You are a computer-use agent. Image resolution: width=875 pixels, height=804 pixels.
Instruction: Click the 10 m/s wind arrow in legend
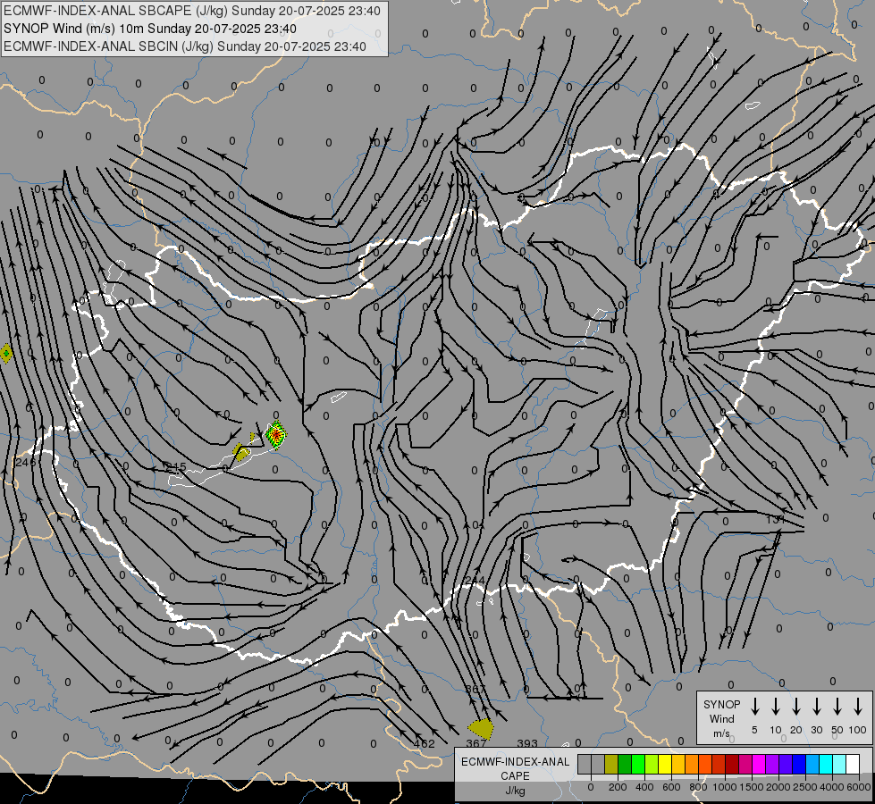click(776, 707)
